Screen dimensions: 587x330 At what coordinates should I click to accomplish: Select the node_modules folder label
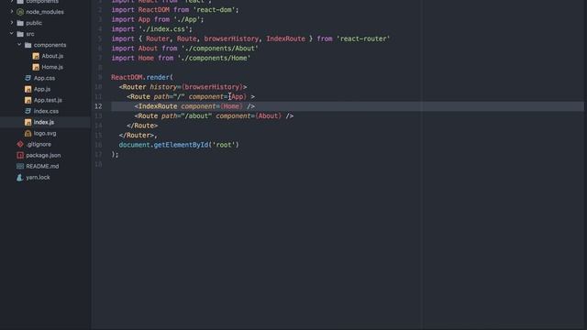pos(45,12)
